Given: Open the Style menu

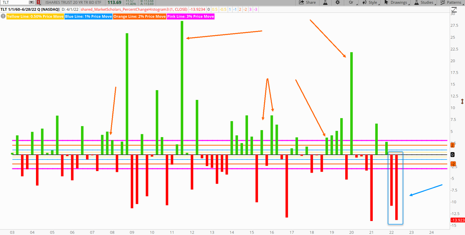Looking at the screenshot, I should click(370, 2).
